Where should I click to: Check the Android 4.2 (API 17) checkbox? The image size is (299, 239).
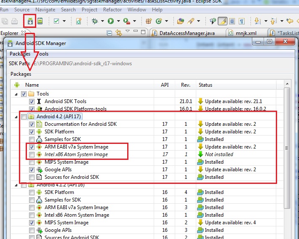pyautogui.click(x=24, y=117)
